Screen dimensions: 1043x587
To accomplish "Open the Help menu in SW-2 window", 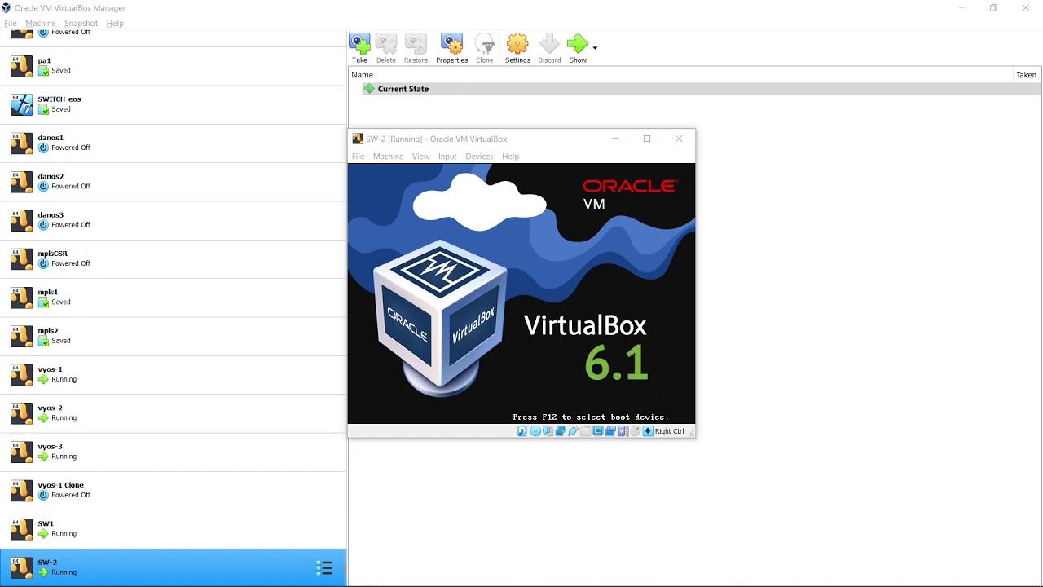I will tap(510, 157).
